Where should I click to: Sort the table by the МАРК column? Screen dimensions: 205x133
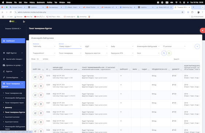pyautogui.click(x=136, y=69)
